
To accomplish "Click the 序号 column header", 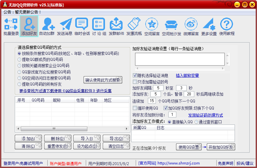I will (23, 100).
